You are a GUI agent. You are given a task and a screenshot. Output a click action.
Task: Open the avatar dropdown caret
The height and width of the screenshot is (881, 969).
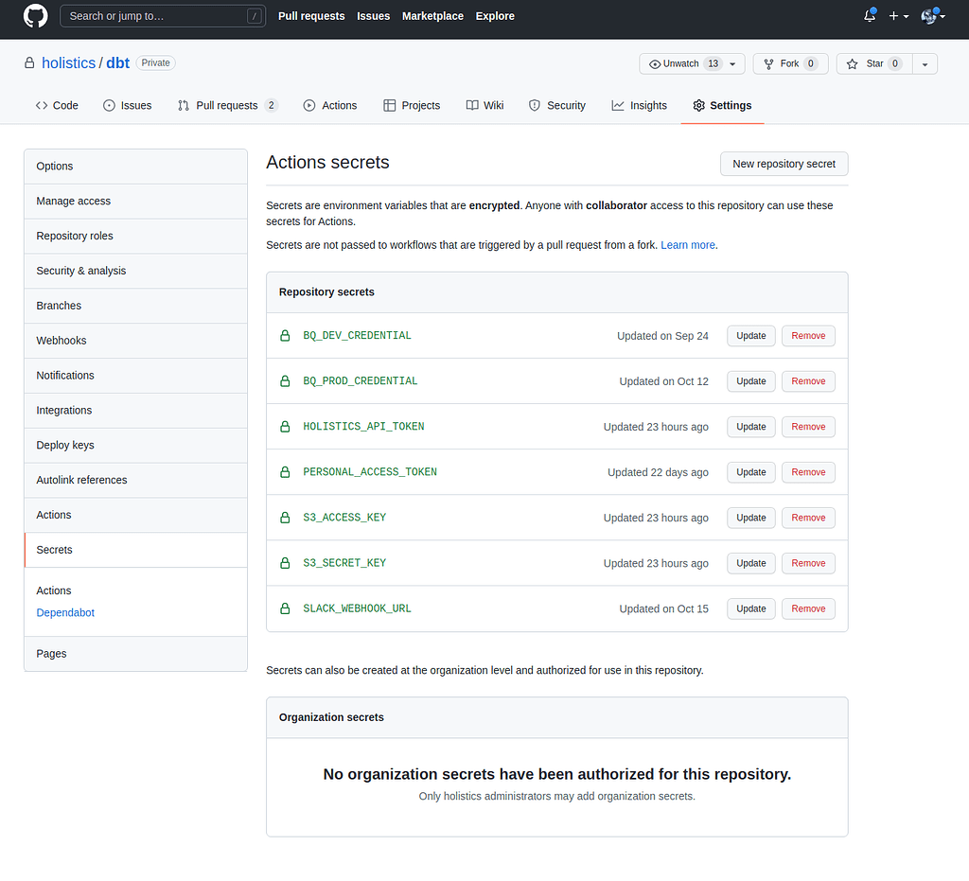(x=942, y=15)
